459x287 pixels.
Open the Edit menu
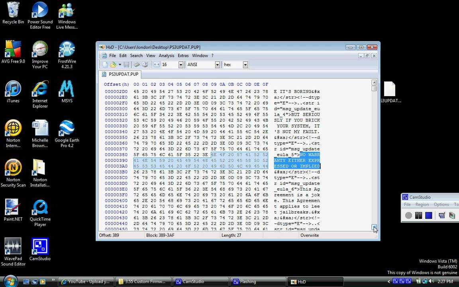click(123, 56)
